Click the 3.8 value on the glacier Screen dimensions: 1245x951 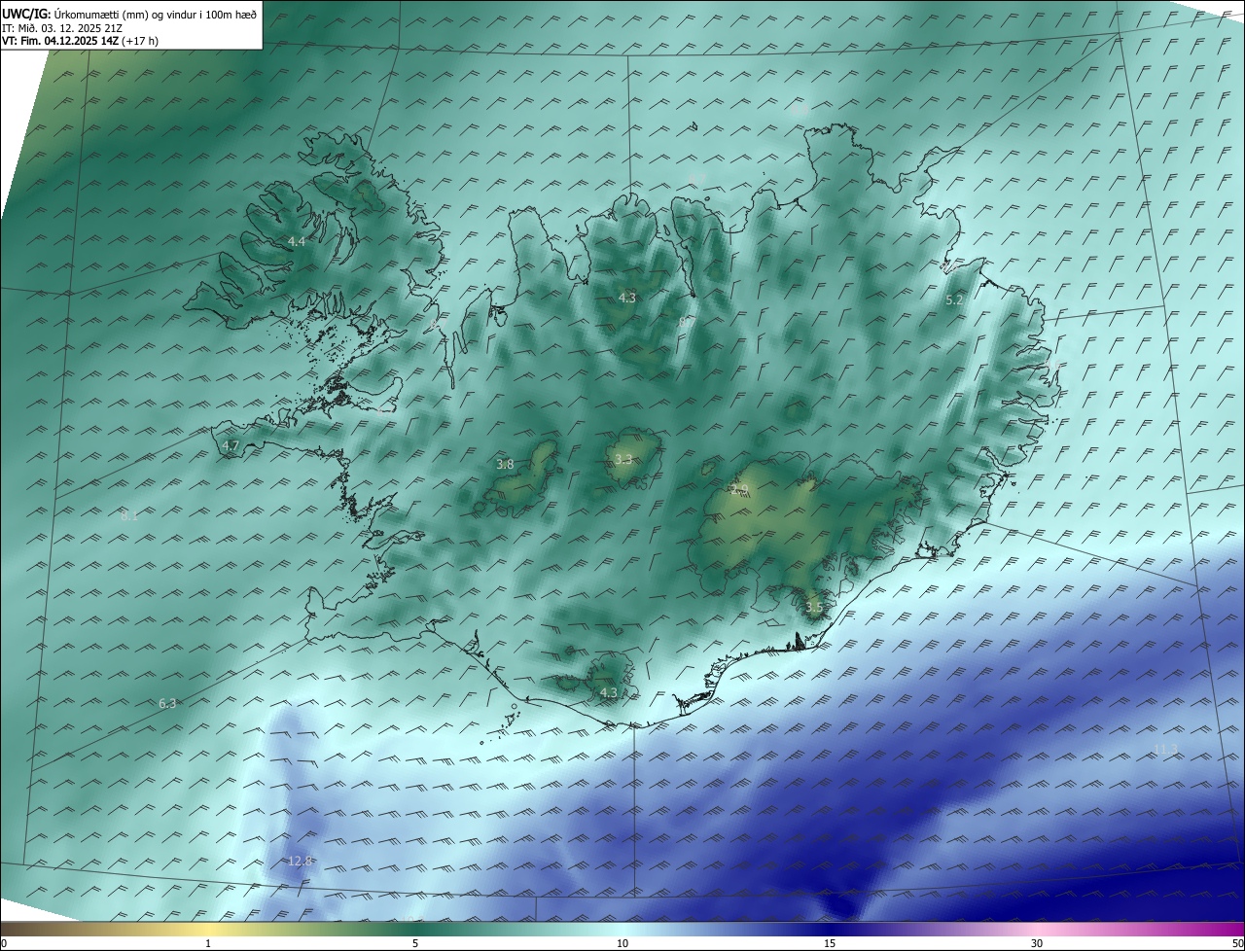click(505, 465)
